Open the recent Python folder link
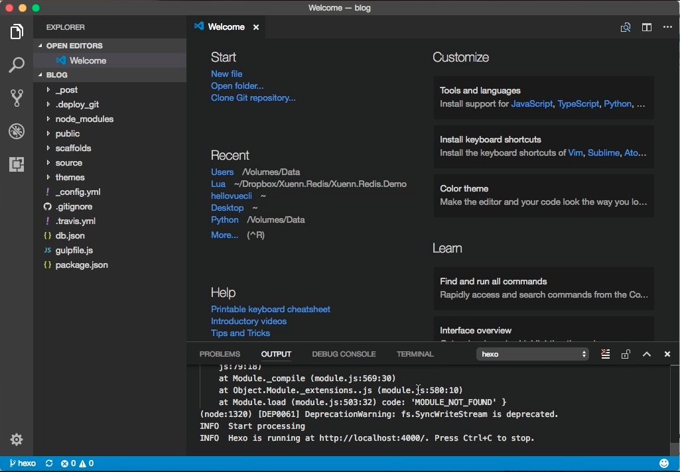Image resolution: width=680 pixels, height=472 pixels. point(225,219)
